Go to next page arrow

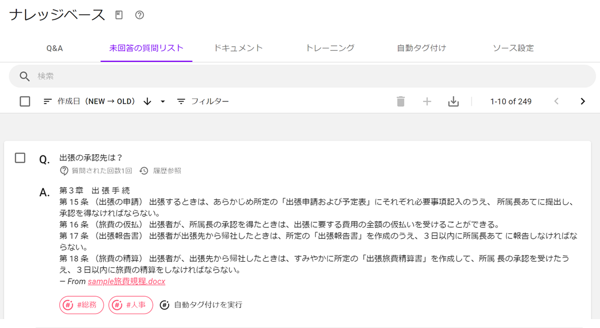click(x=583, y=101)
